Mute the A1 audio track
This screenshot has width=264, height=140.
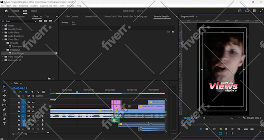(33, 116)
